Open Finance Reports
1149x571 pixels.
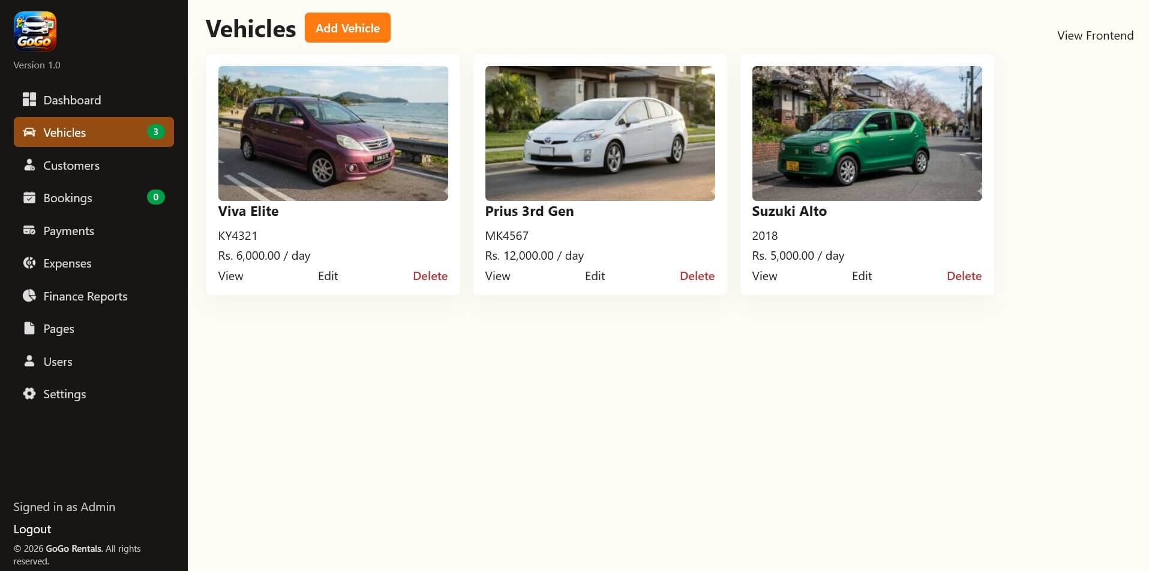click(x=94, y=296)
